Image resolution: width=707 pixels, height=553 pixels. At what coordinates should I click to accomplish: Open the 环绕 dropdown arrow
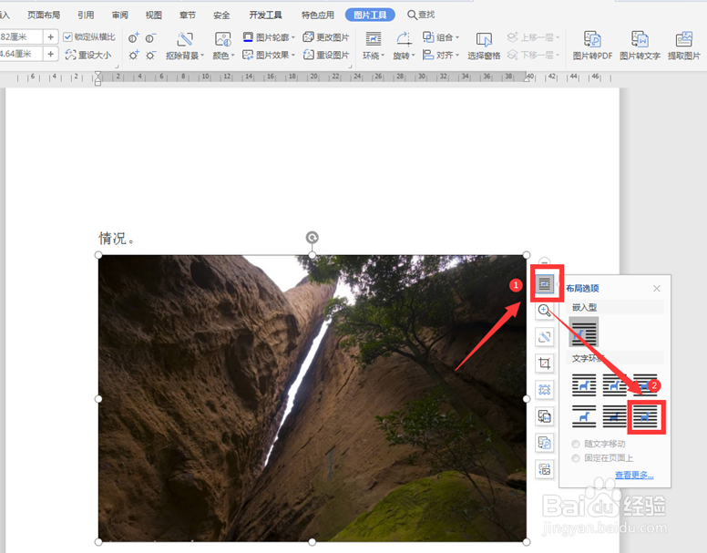(383, 56)
